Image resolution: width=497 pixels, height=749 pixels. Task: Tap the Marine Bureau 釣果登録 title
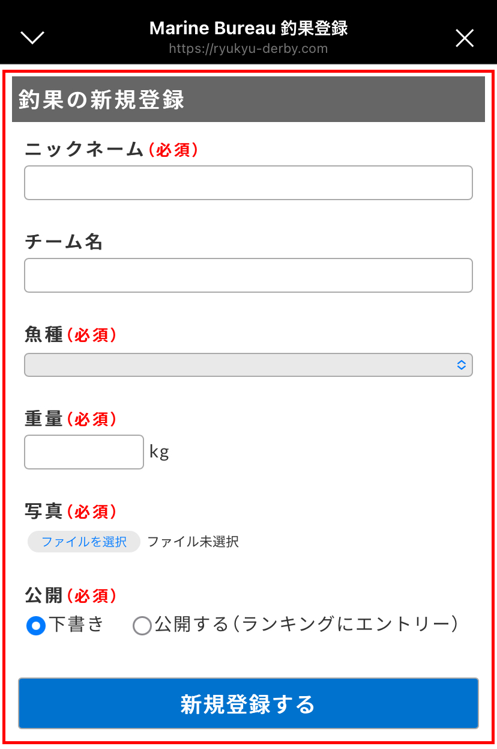248,28
